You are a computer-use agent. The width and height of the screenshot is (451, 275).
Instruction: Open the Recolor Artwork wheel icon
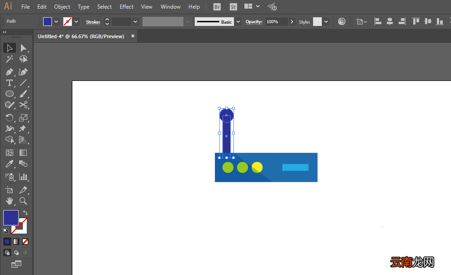pos(342,21)
